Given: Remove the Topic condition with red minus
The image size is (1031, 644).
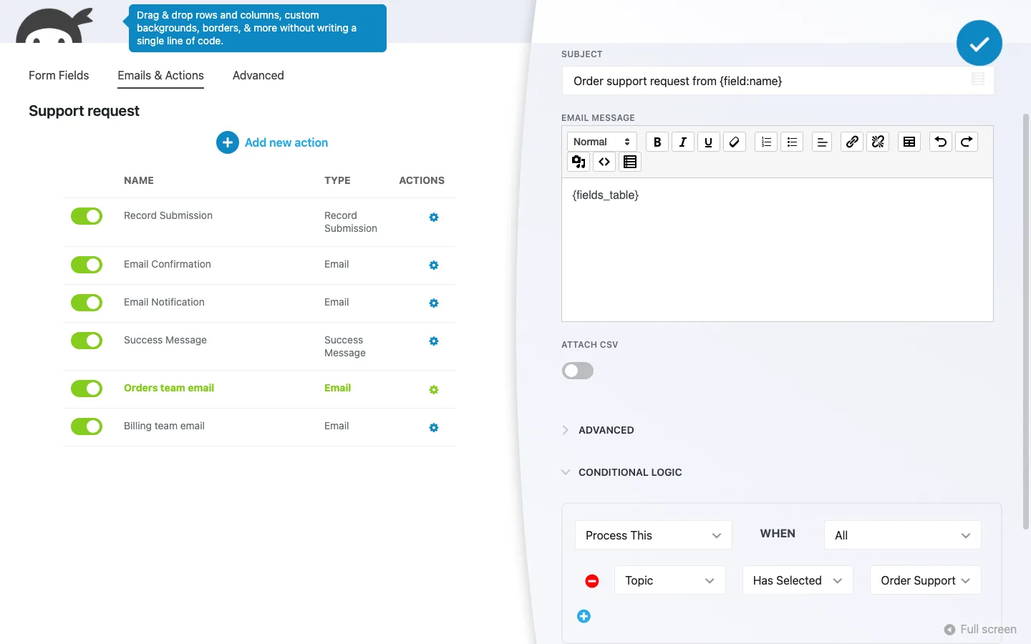Looking at the screenshot, I should coord(592,581).
